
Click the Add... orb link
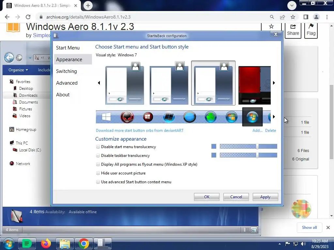coord(257,131)
